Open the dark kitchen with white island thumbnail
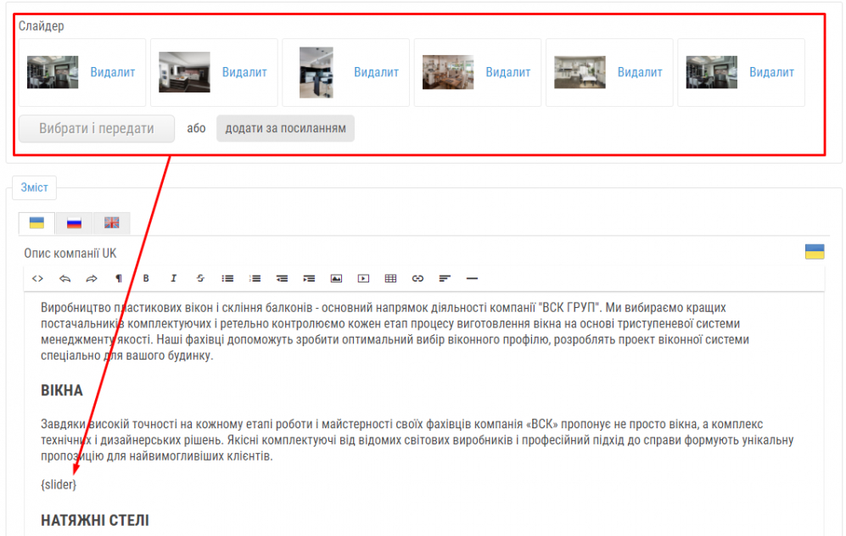Image resolution: width=846 pixels, height=536 pixels. coord(184,72)
